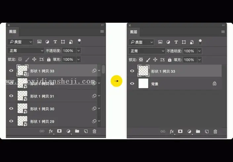Filter pixel layers in left Layers panel
Screen dimensions: 233x162
click(x=39, y=42)
